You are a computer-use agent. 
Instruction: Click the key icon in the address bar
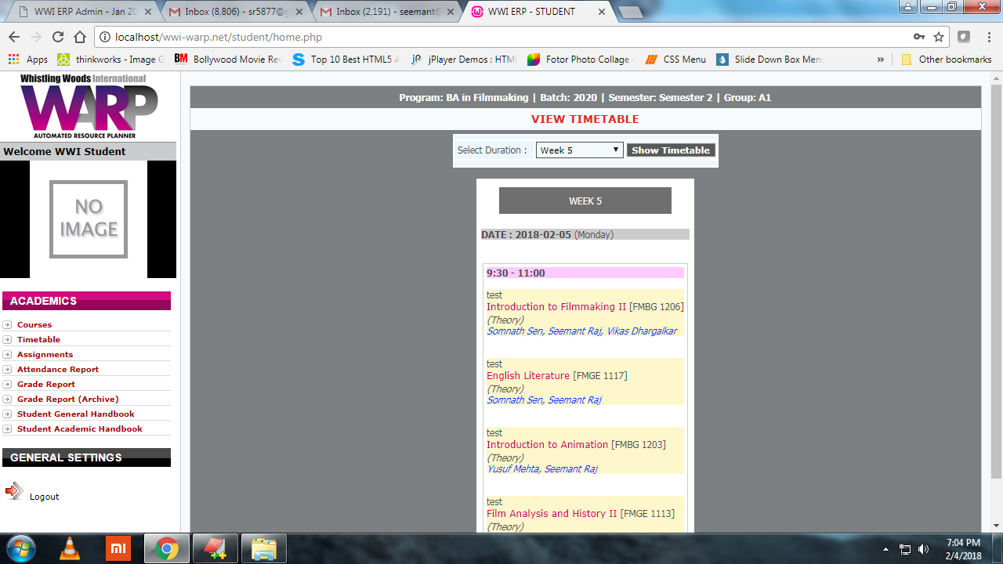click(x=919, y=36)
